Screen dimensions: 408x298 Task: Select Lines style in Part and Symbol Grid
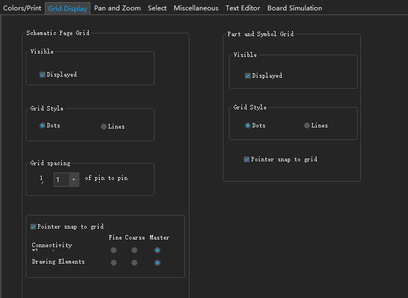307,126
